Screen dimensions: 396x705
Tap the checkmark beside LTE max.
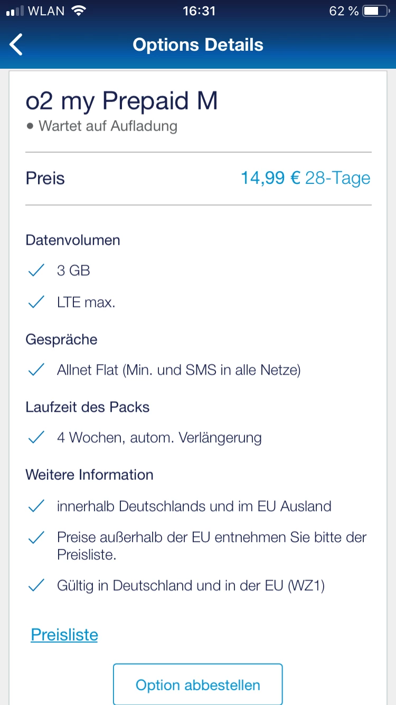coord(36,303)
